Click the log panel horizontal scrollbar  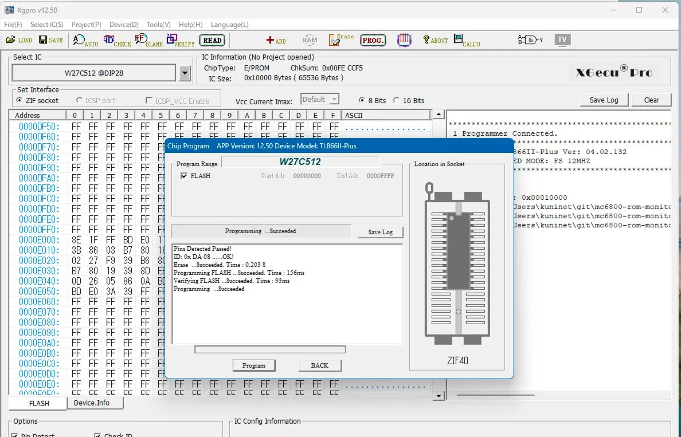pyautogui.click(x=495, y=395)
